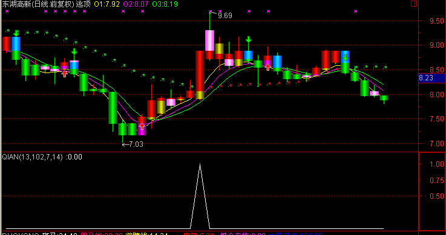Click the first magenta x marker at top-left
446x235 pixels.
7,11
